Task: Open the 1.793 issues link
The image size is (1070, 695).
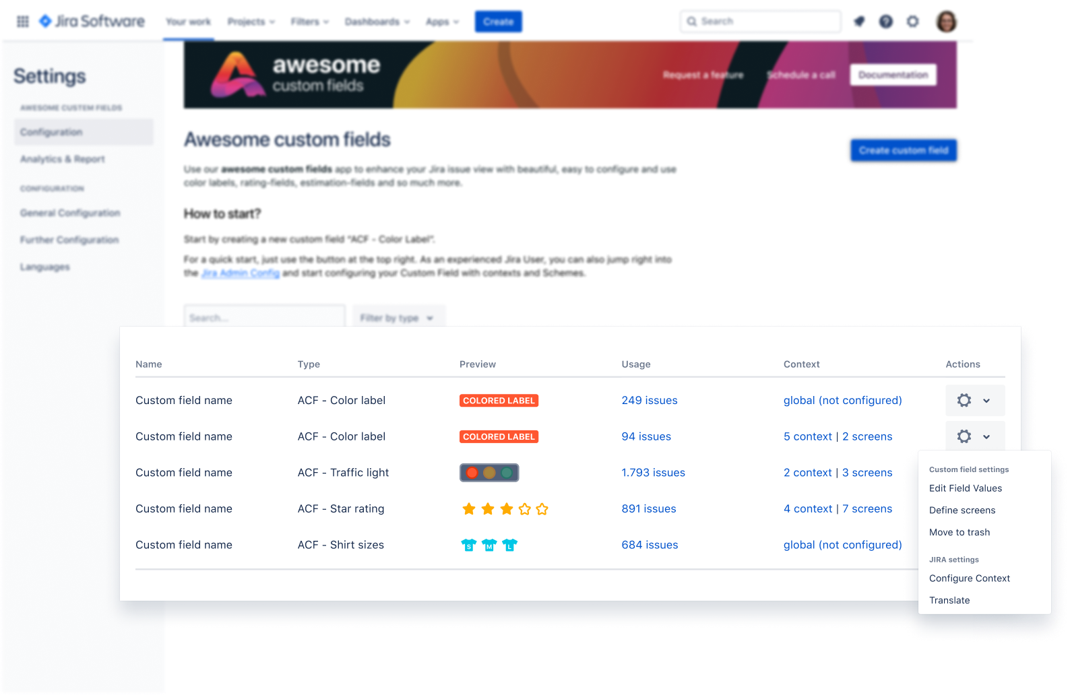Action: coord(653,473)
